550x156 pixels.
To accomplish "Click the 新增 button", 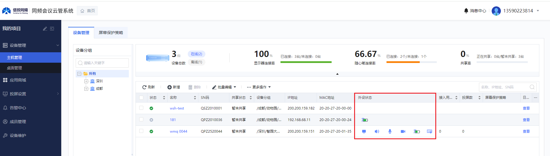I will 174,87.
